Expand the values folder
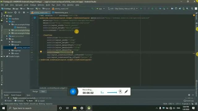This screenshot has height=111, width=198. pyautogui.click(x=10, y=53)
